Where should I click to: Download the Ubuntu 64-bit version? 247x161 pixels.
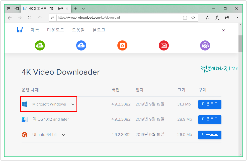click(x=210, y=135)
